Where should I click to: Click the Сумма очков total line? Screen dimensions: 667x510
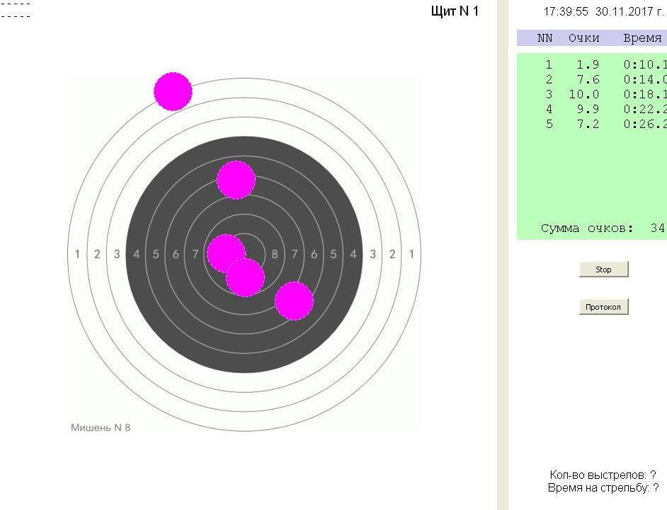pyautogui.click(x=602, y=228)
